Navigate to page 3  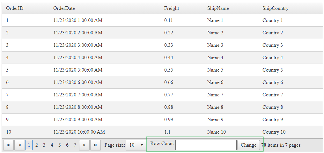44,145
